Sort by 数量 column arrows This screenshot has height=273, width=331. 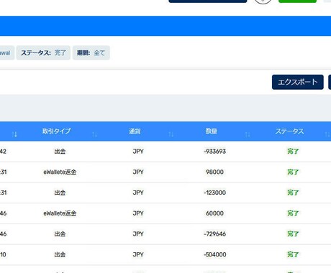click(x=248, y=134)
